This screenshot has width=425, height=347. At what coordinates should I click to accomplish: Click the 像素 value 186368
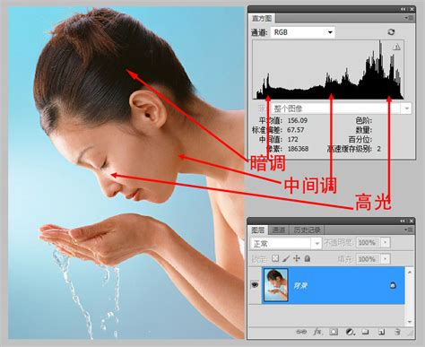pyautogui.click(x=298, y=149)
